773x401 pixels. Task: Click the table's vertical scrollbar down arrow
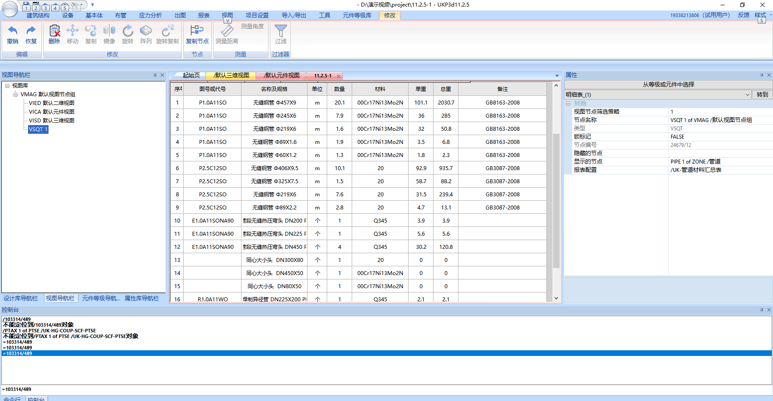(556, 298)
